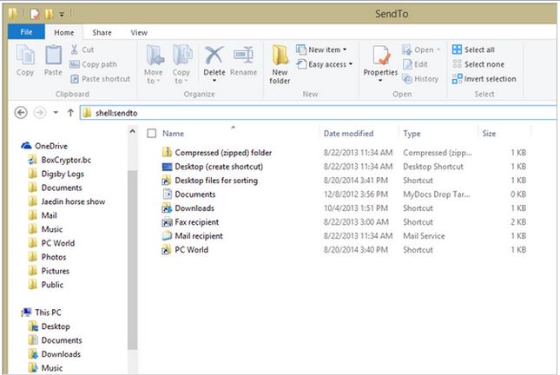Click Select all
Image resolution: width=560 pixels, height=375 pixels.
[473, 49]
